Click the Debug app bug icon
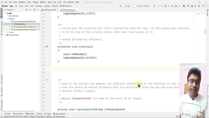 tap(165, 6)
